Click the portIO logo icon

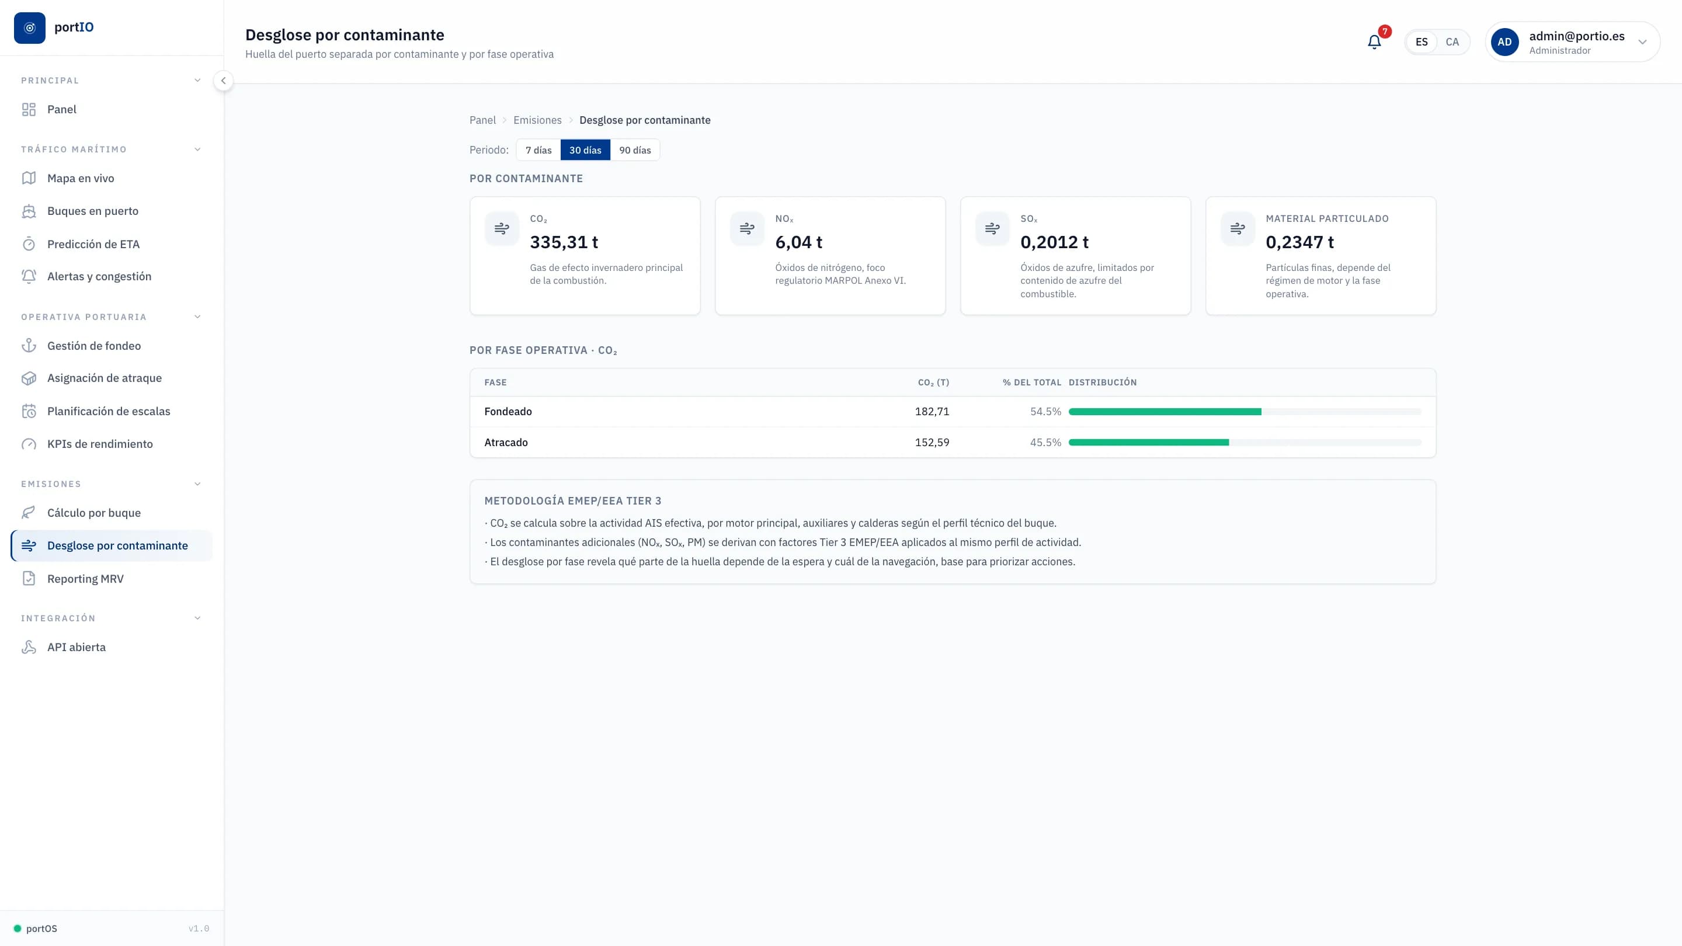(x=29, y=27)
